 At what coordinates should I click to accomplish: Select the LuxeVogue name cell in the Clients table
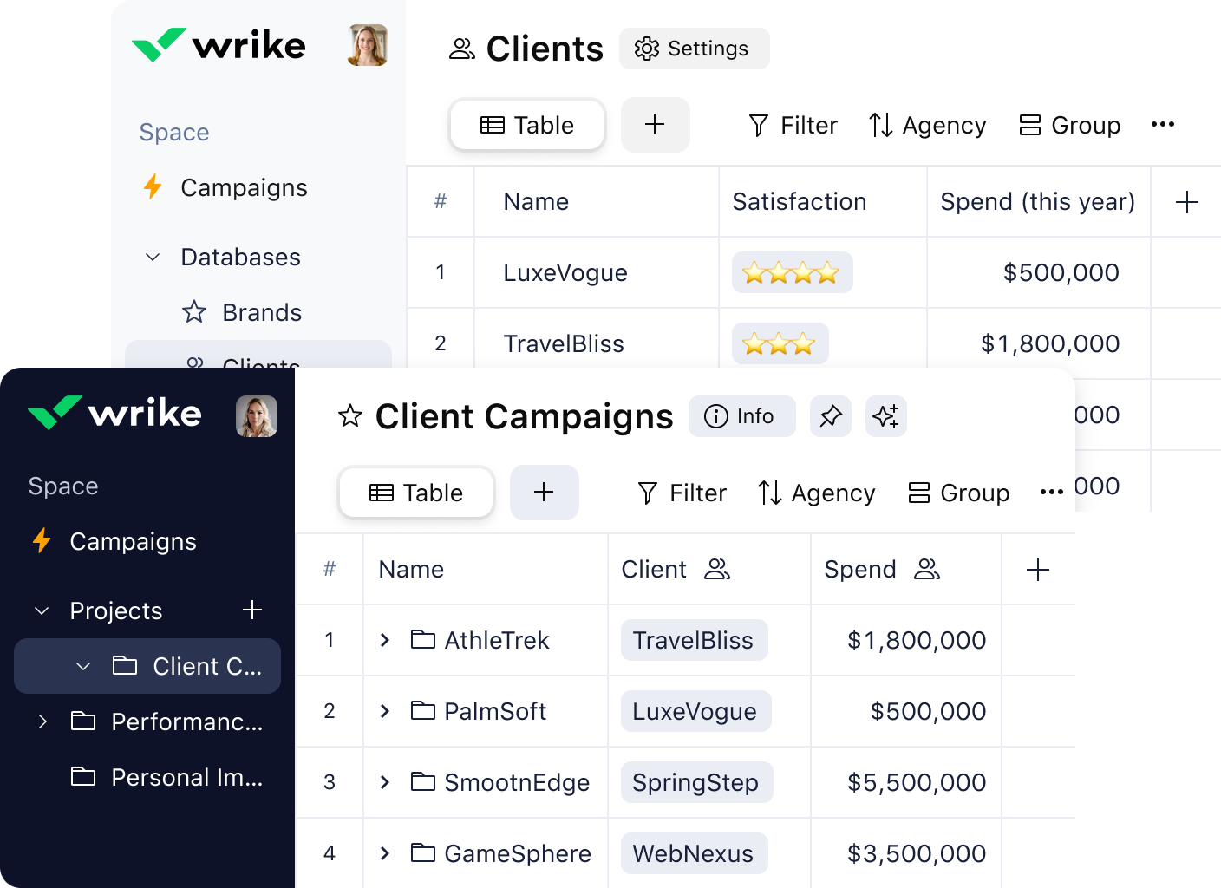(597, 273)
